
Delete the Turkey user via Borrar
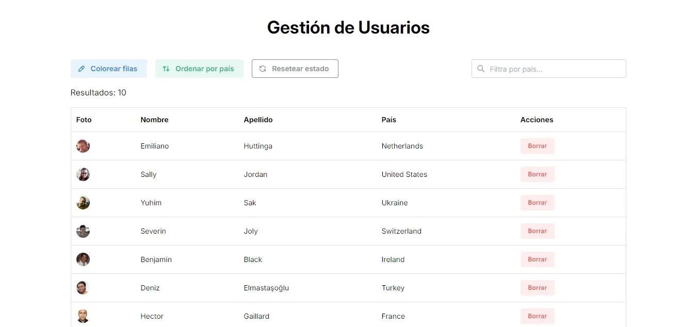tap(537, 288)
